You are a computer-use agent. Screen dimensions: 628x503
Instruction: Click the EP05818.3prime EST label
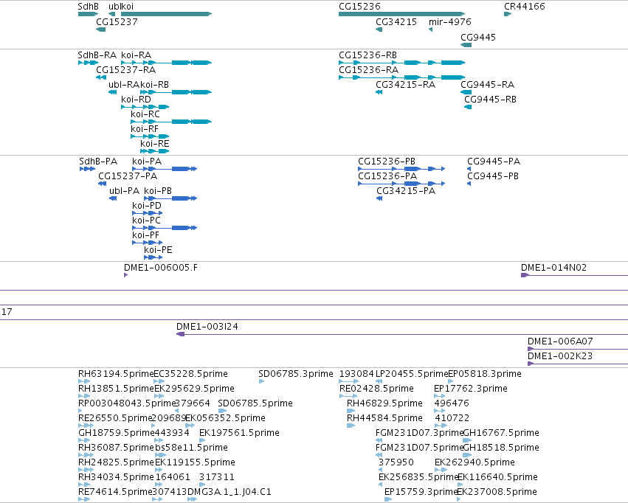click(485, 374)
